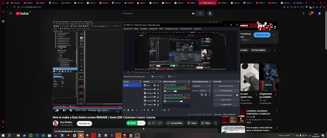Add a new source with plus icon

click(x=144, y=110)
